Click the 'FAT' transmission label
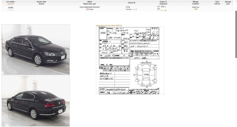 [158, 6]
